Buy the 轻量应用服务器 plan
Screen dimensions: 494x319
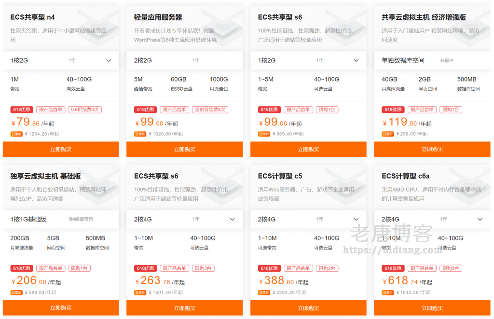pos(184,149)
